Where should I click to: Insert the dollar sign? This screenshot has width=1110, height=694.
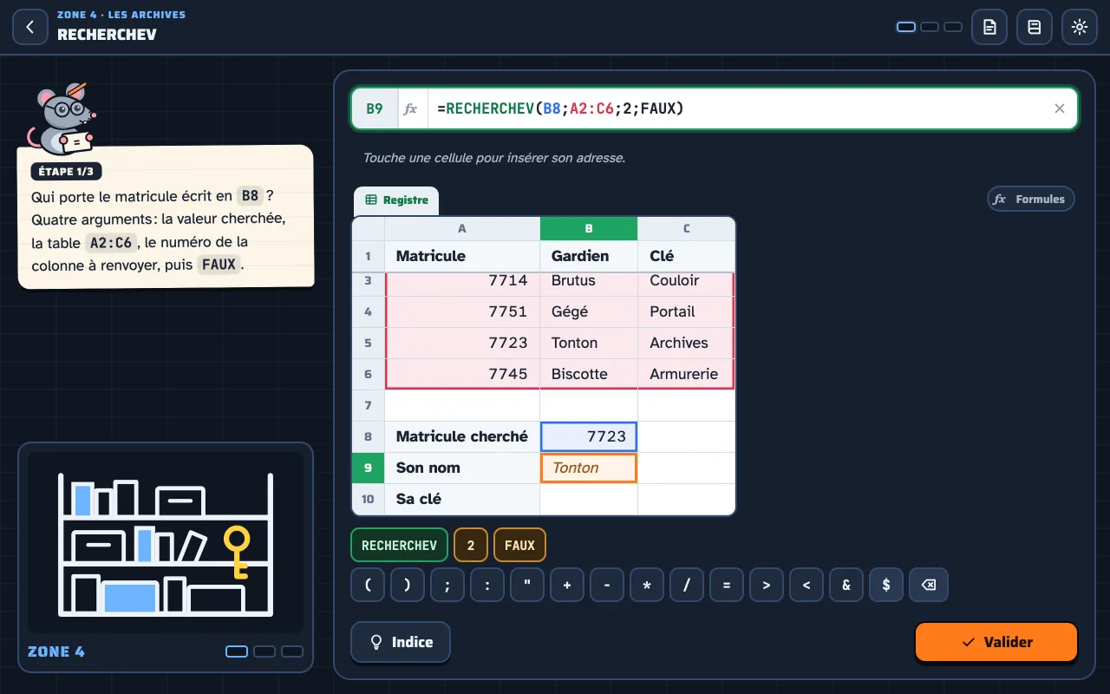tap(886, 585)
